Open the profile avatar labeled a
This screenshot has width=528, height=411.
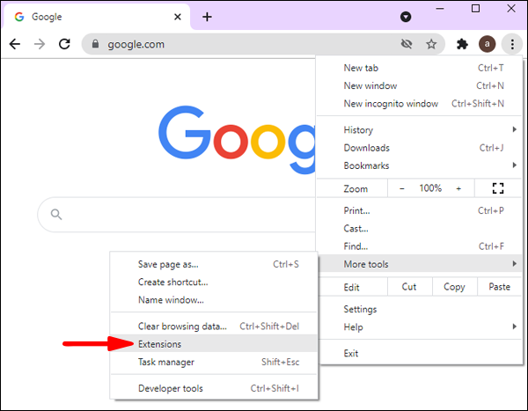point(487,44)
